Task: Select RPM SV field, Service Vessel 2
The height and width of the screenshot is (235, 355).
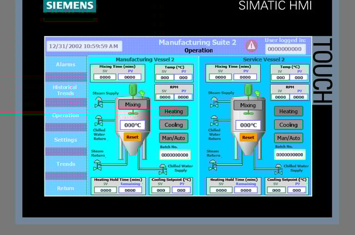Action: tap(280, 97)
